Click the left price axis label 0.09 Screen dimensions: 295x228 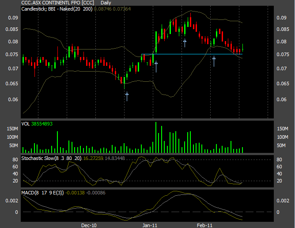click(13, 18)
